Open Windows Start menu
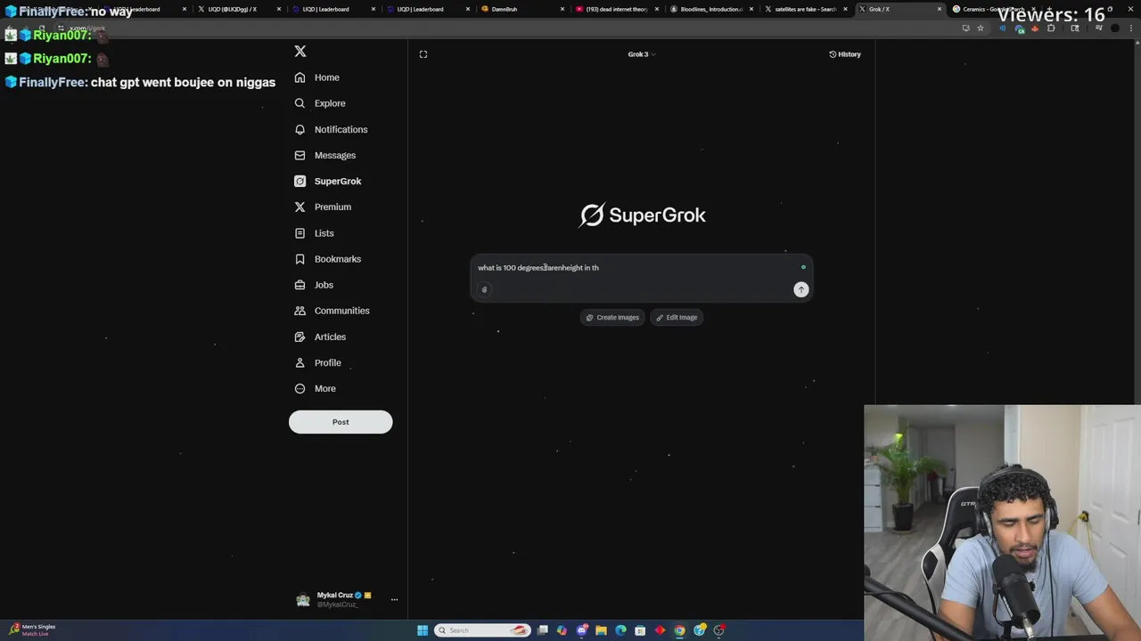This screenshot has width=1141, height=641. (x=423, y=630)
